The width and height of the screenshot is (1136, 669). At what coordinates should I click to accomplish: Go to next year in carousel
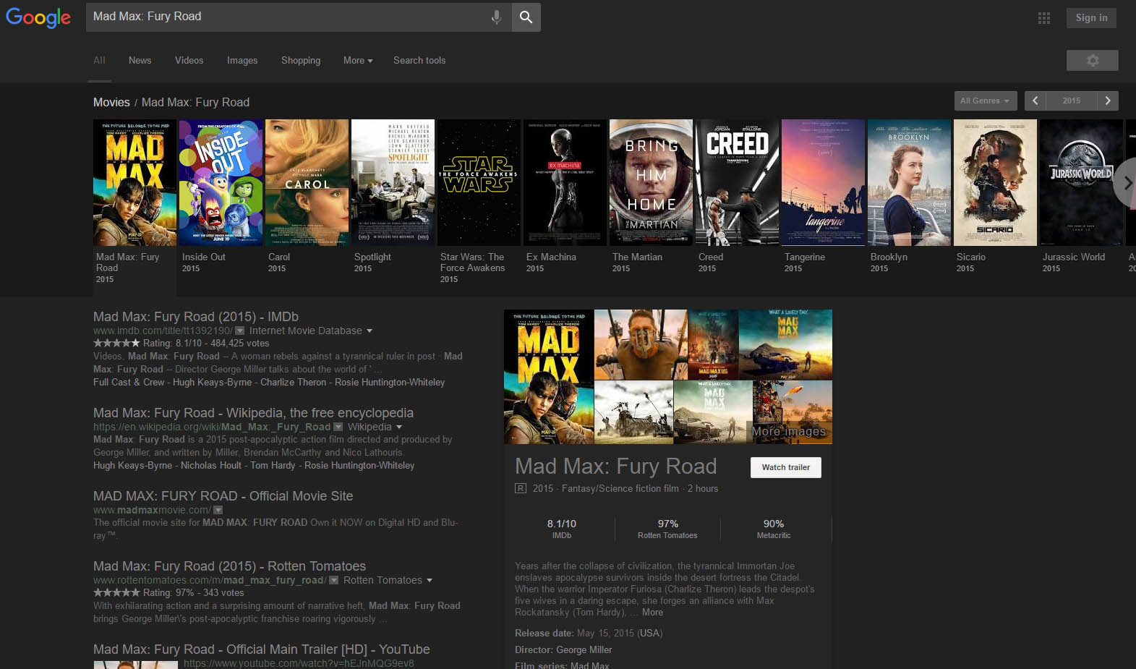[1108, 101]
